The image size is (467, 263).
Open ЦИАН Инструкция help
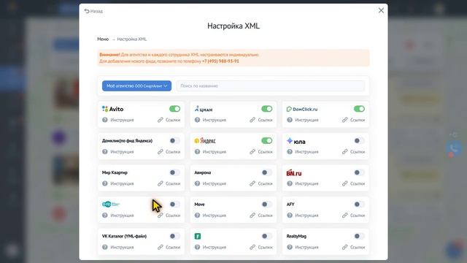[210, 120]
